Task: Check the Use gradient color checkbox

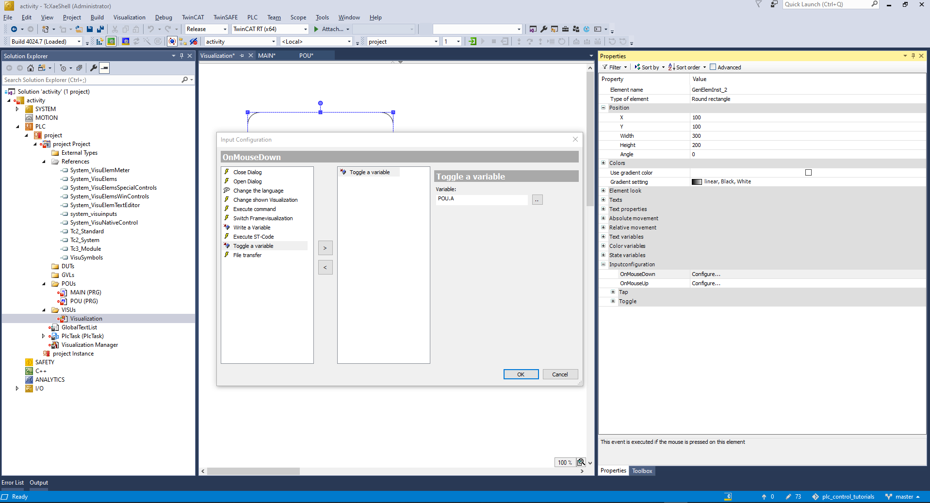Action: (808, 173)
